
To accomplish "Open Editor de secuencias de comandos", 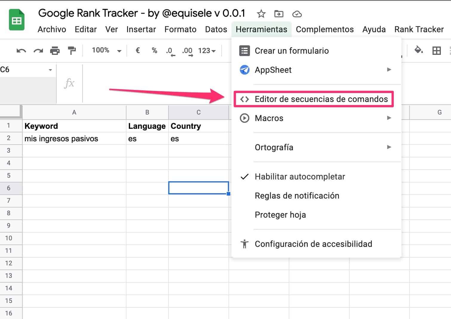I will tap(321, 99).
